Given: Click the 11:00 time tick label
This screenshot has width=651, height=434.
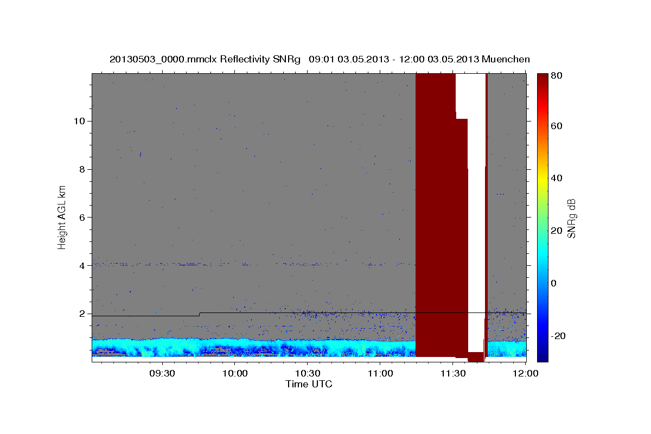Looking at the screenshot, I should point(380,374).
